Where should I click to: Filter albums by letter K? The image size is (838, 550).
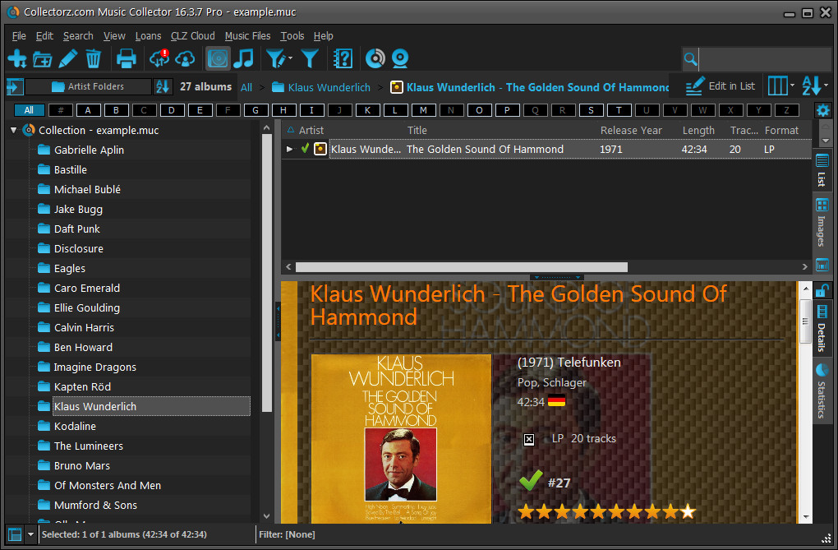[x=367, y=110]
